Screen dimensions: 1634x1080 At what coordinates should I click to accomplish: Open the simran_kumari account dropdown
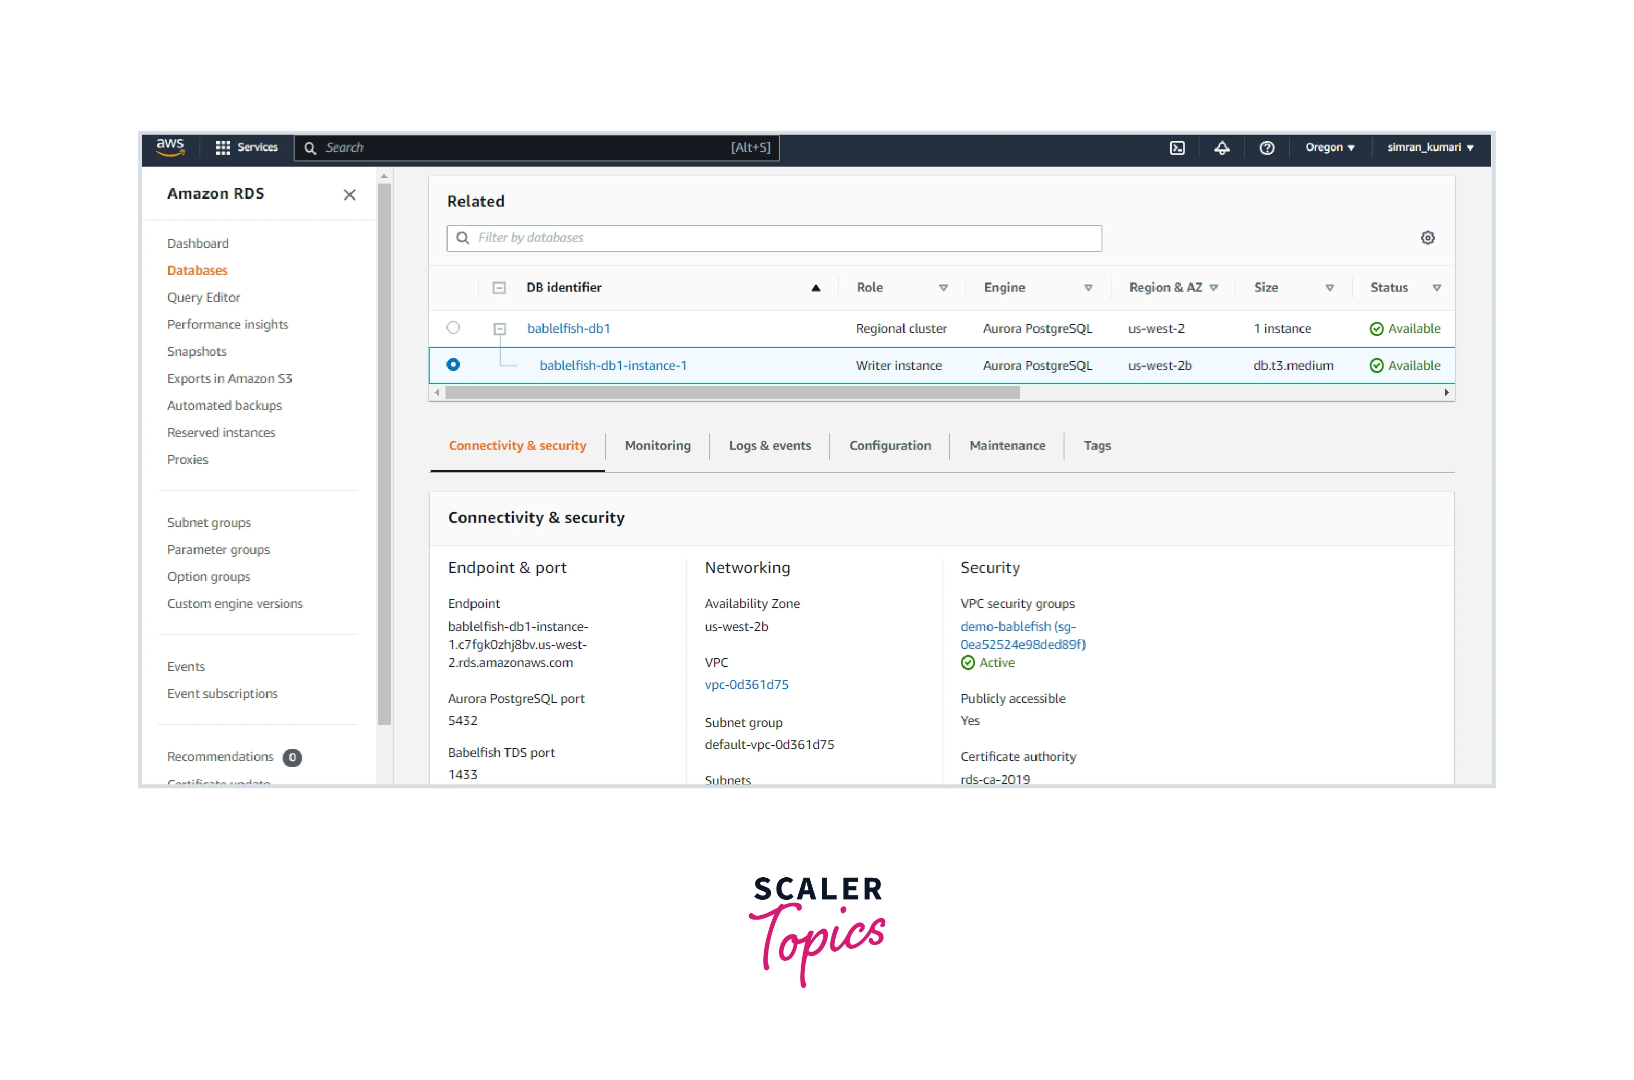pyautogui.click(x=1429, y=147)
